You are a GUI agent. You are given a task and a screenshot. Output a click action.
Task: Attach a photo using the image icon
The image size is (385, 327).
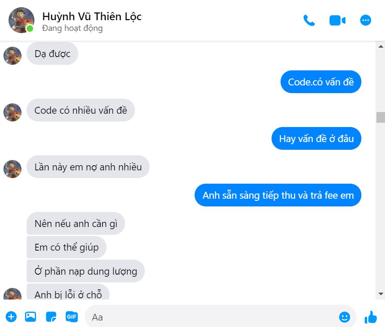(31, 317)
